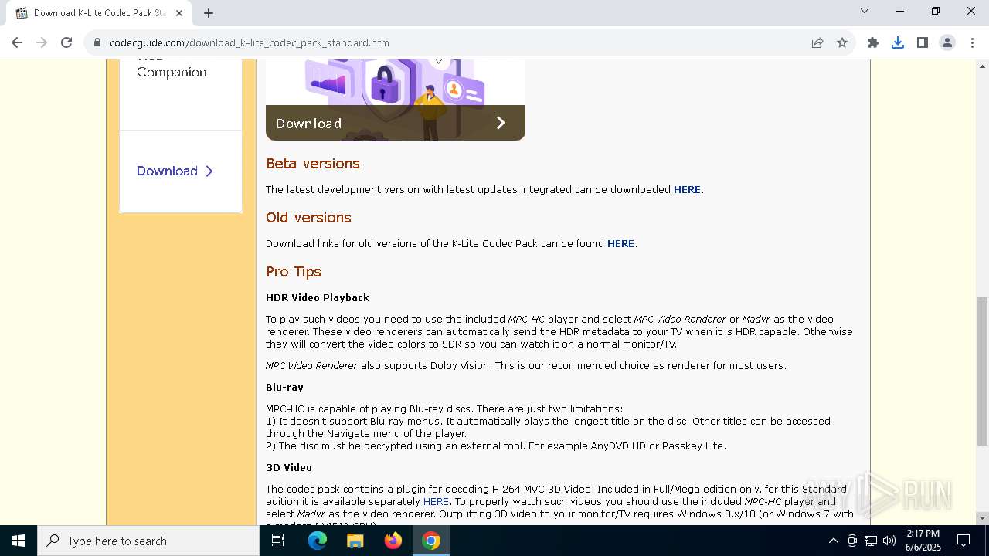
Task: Open the HERE link for Old versions
Action: (x=620, y=243)
